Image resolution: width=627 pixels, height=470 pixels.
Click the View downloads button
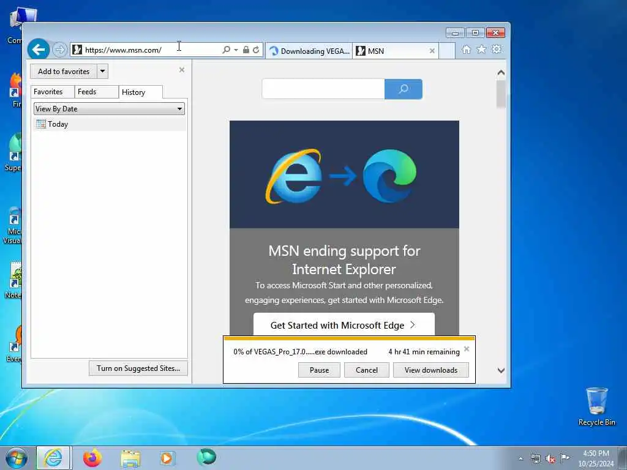(430, 370)
